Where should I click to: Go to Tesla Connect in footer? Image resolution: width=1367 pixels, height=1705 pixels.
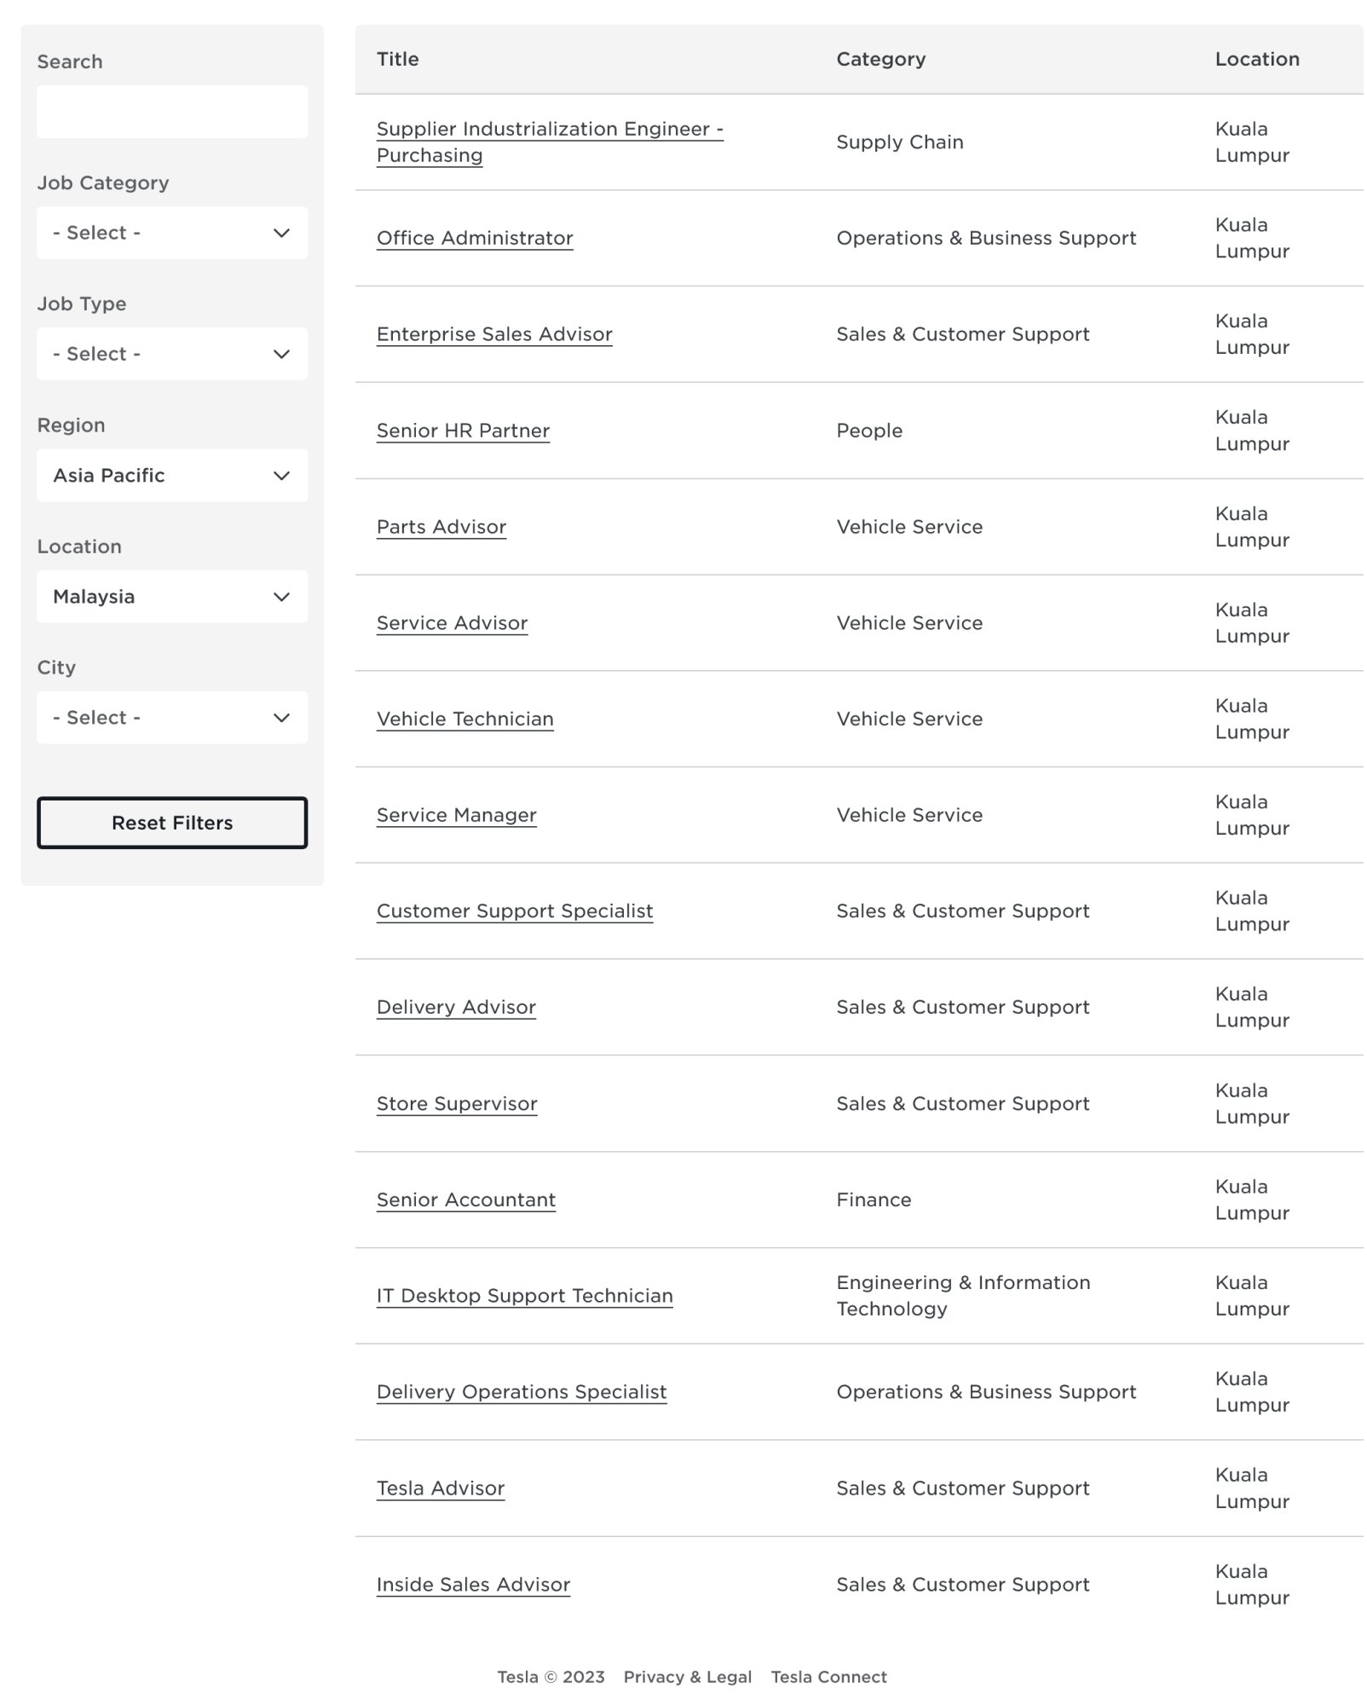point(828,1677)
